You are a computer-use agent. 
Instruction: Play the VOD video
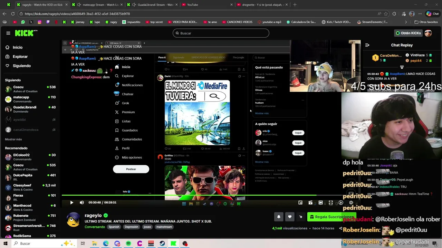click(x=71, y=203)
